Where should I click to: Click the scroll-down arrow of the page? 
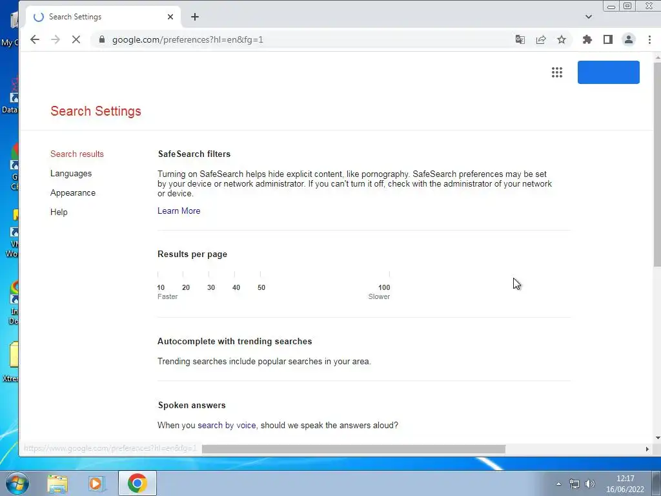(x=657, y=439)
